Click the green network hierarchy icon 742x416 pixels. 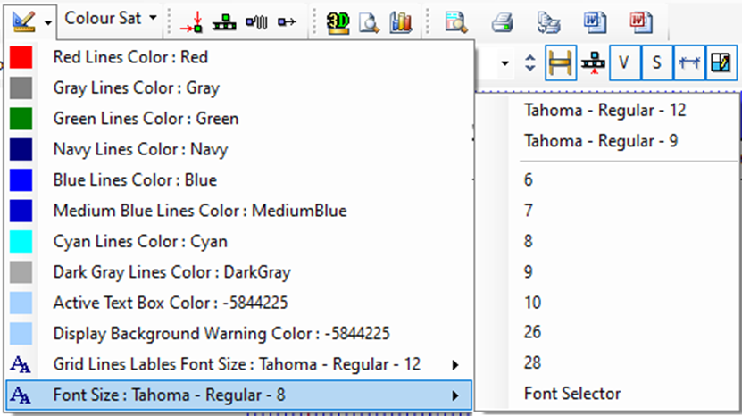224,21
